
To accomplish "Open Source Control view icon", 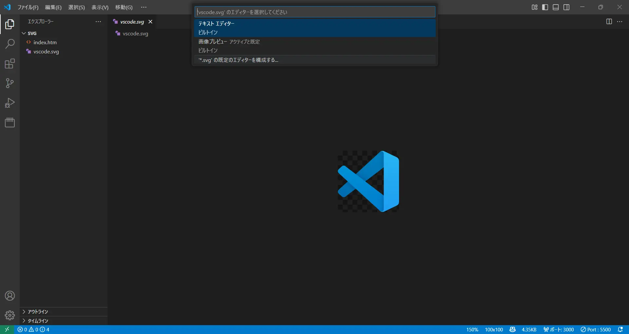I will pos(10,83).
